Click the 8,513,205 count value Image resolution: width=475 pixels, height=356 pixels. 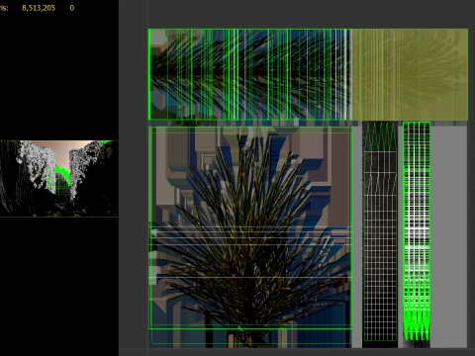coord(39,8)
